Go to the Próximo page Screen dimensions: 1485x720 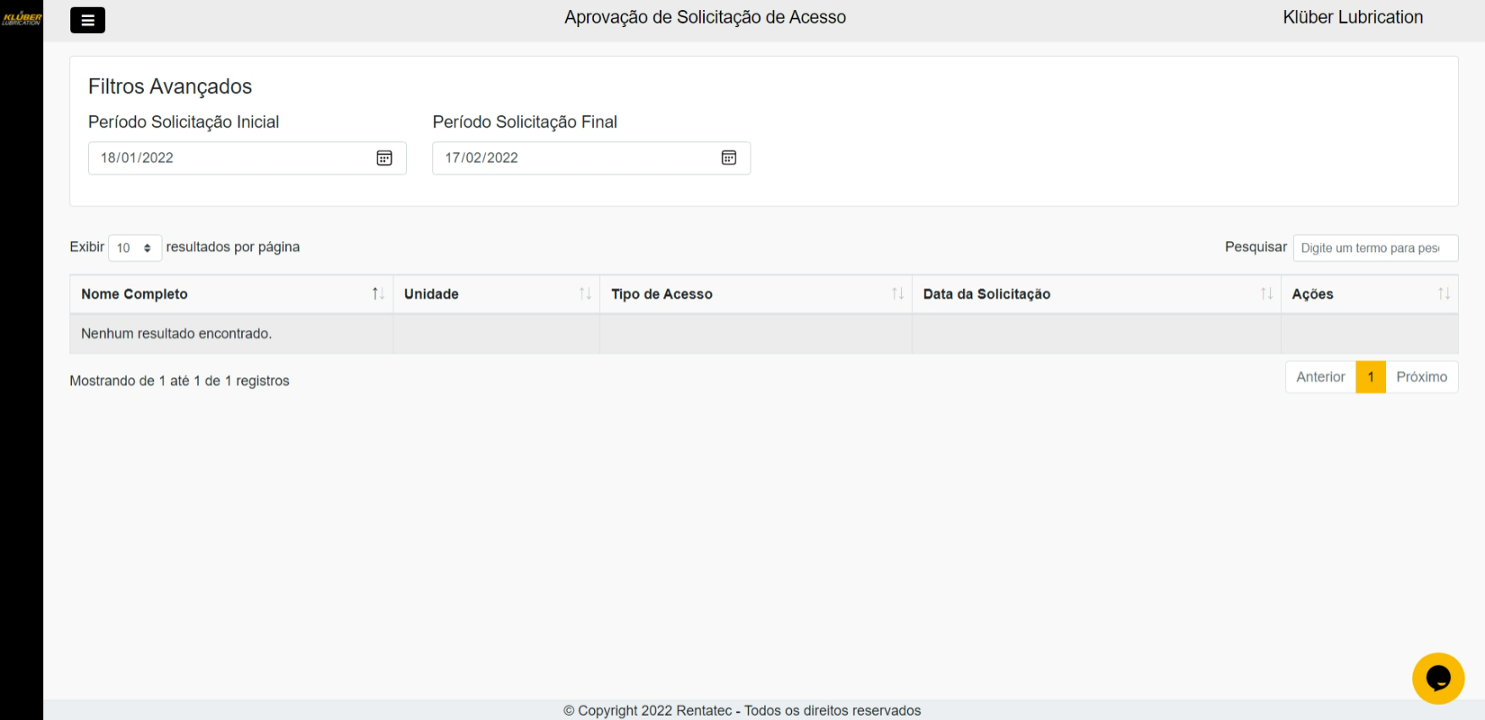[x=1421, y=377]
